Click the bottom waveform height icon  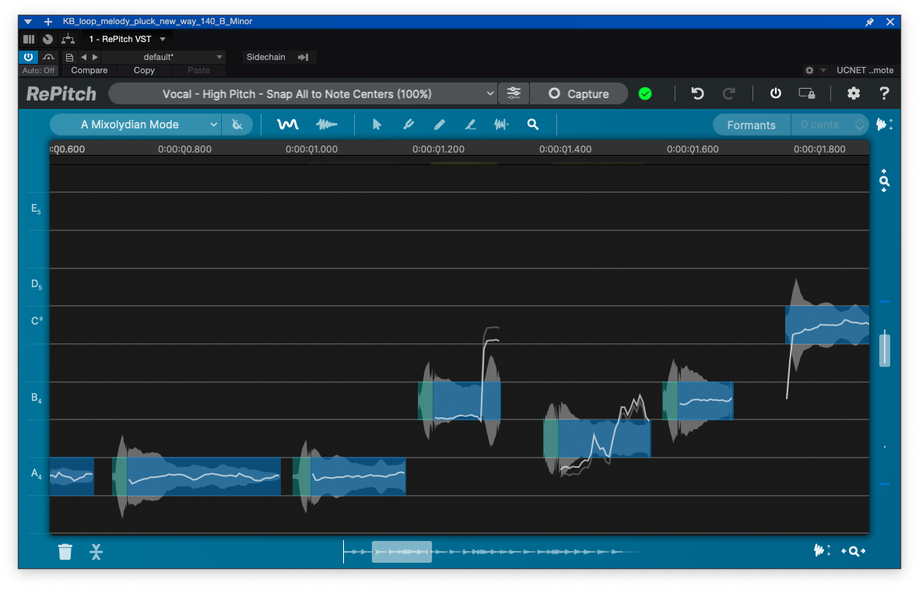[821, 550]
